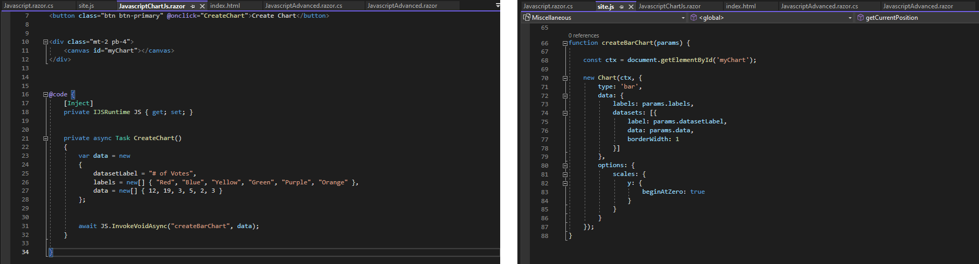This screenshot has width=979, height=264.
Task: Open the <global> scope dropdown
Action: (850, 18)
